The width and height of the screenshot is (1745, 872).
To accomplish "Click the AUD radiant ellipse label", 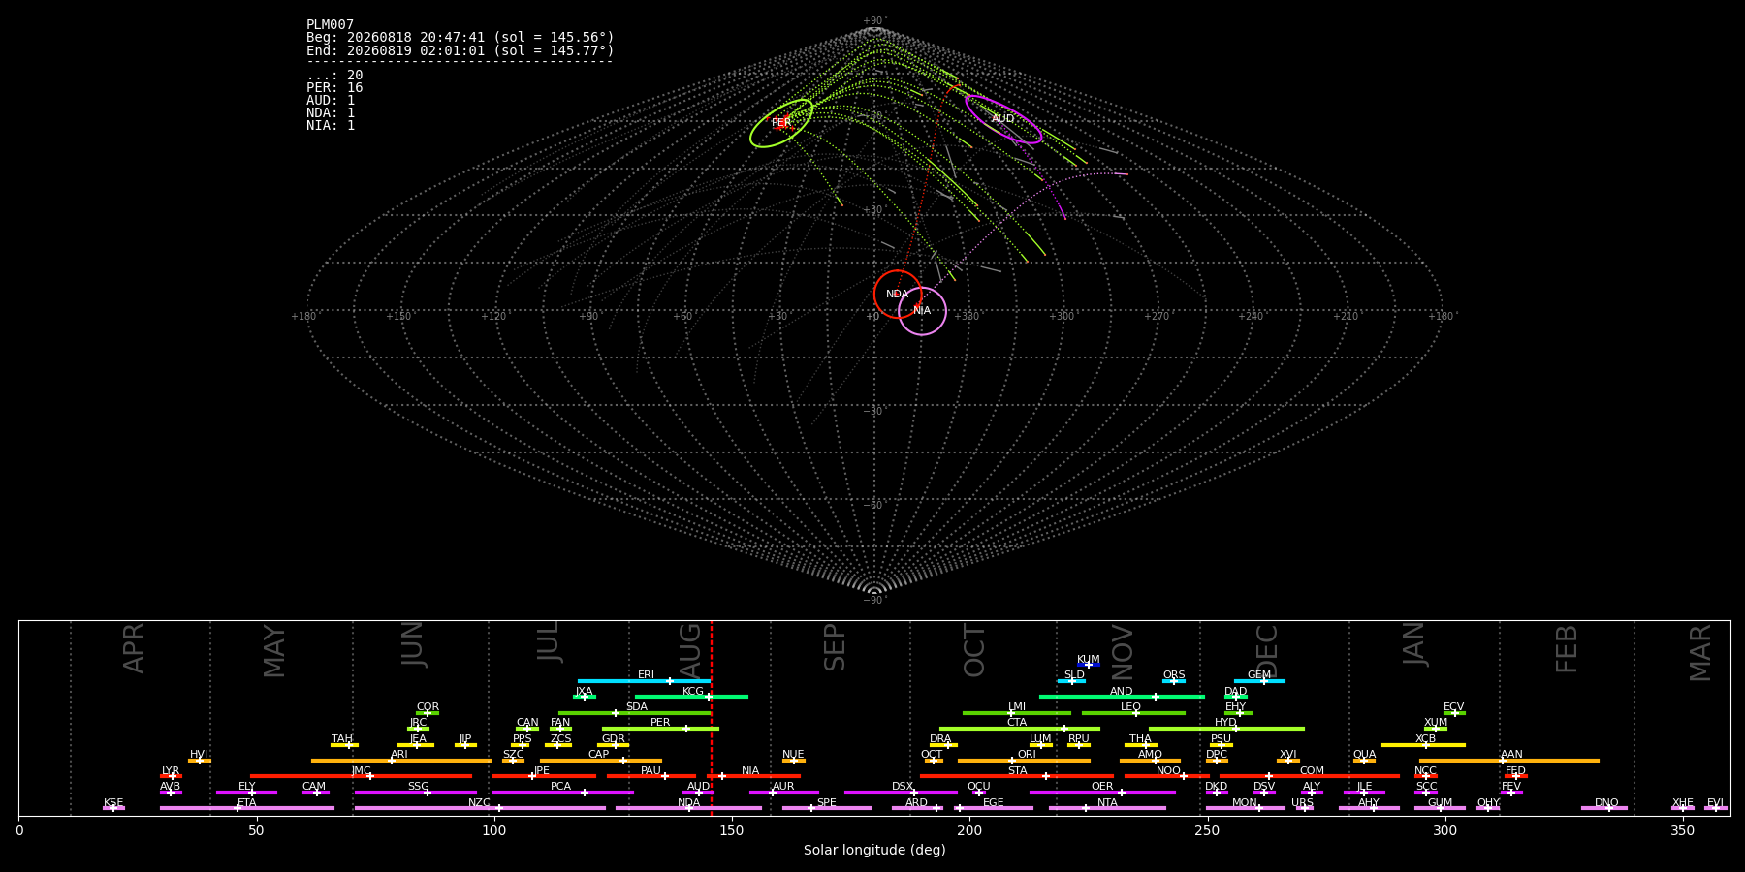I will coord(1002,119).
